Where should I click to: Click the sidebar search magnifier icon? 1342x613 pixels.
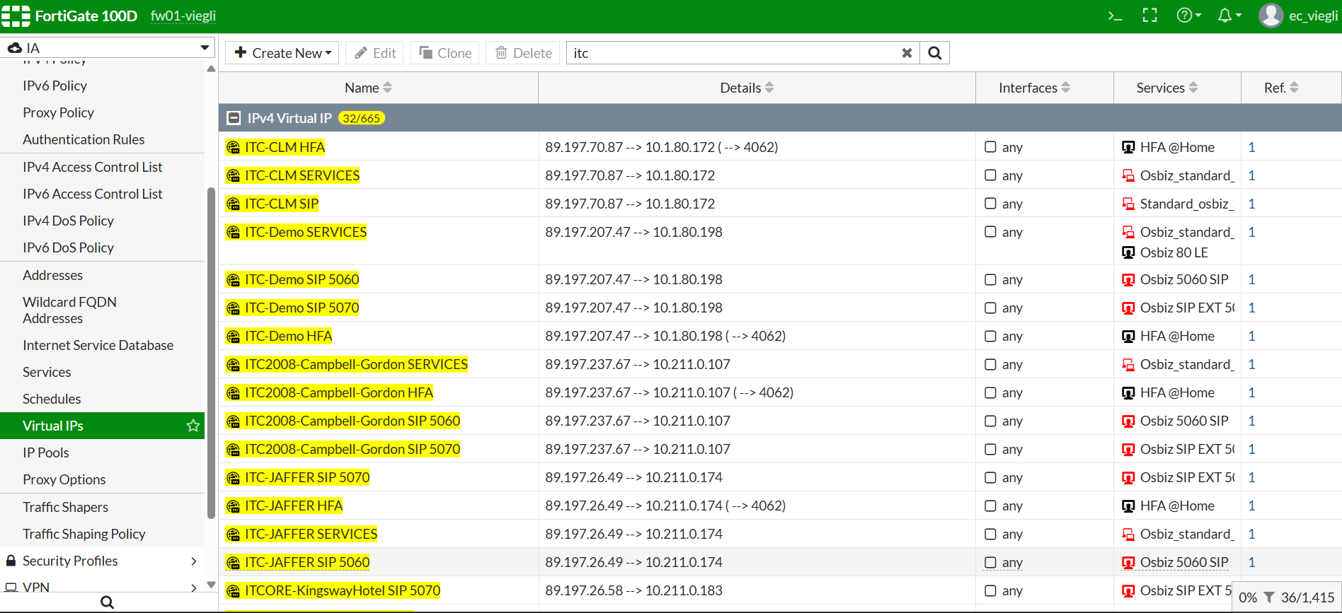point(107,602)
